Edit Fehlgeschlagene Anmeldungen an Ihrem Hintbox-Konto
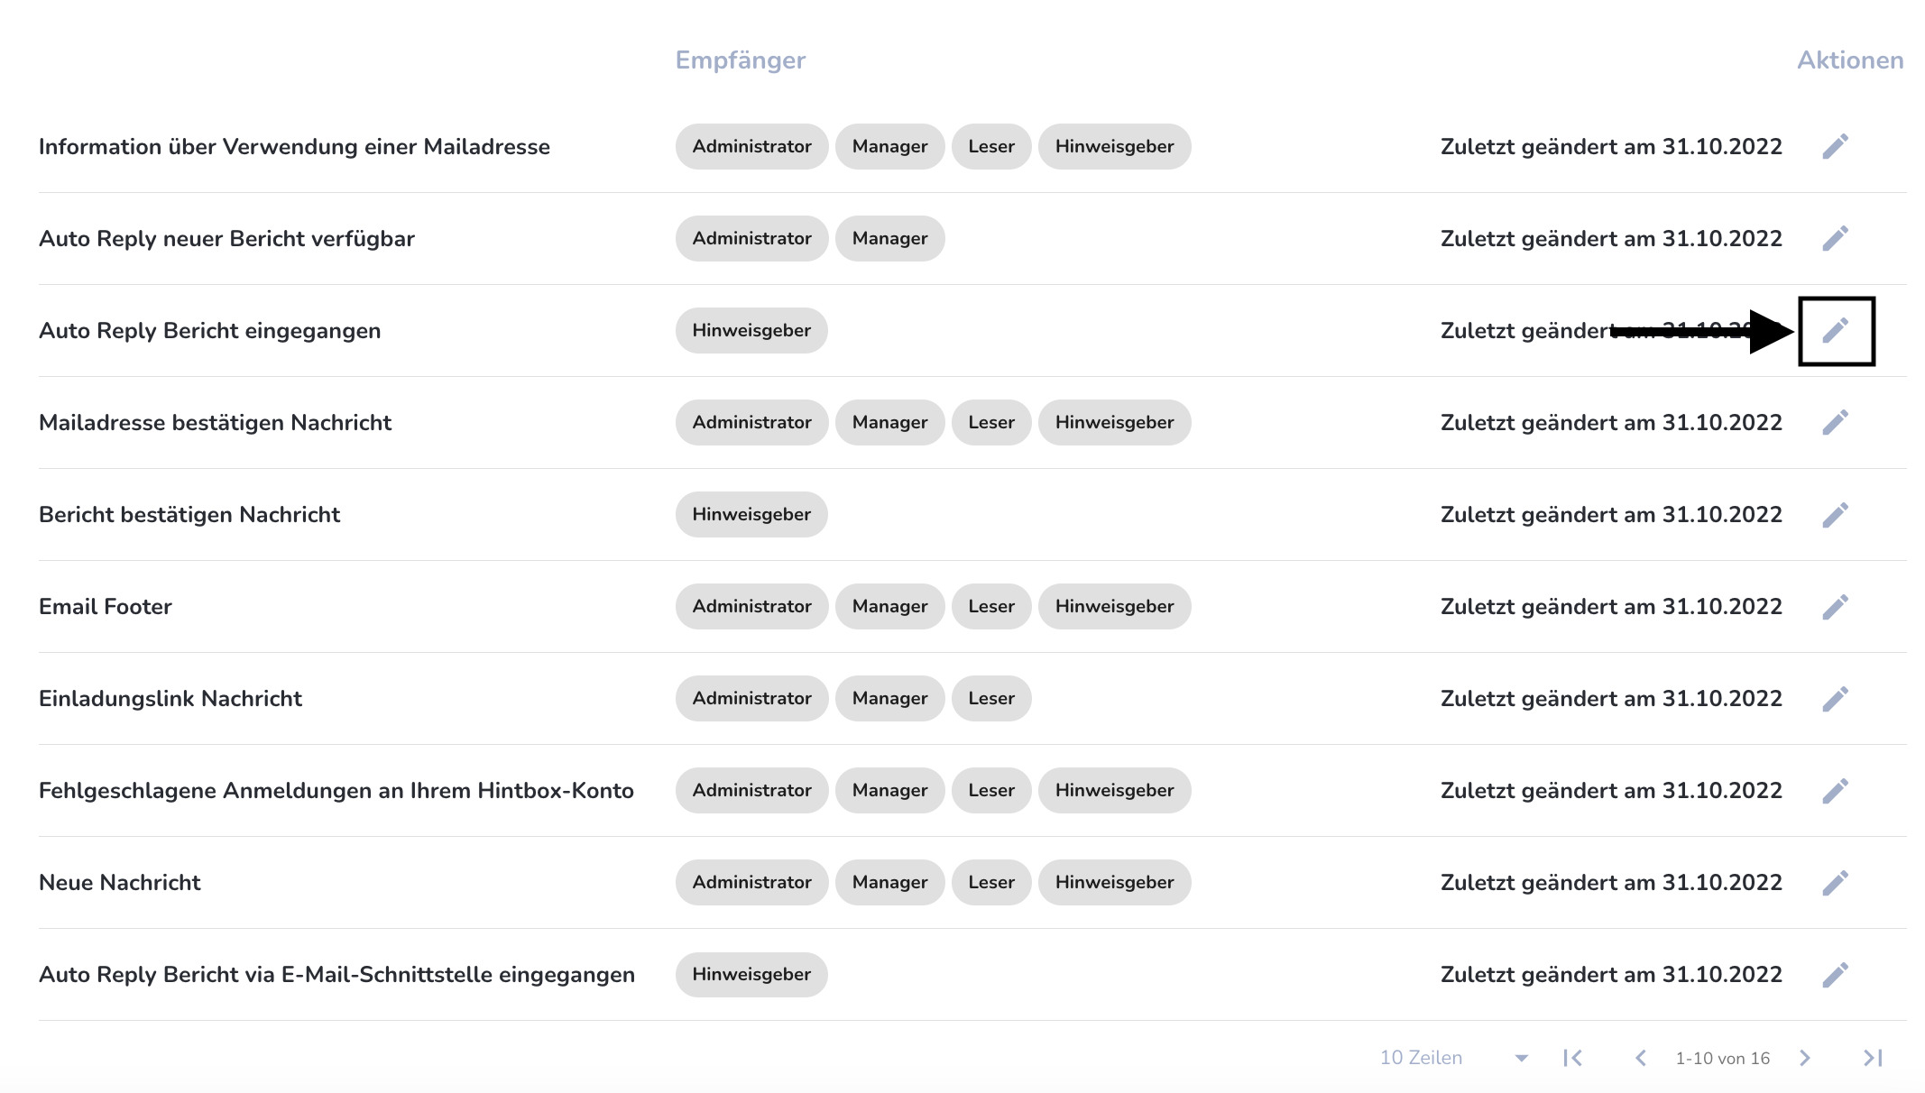 pyautogui.click(x=1835, y=790)
